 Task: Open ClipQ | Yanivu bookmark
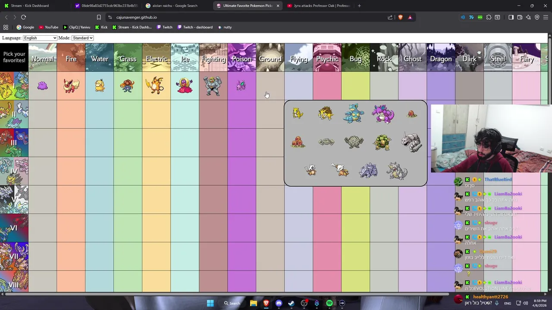click(77, 27)
